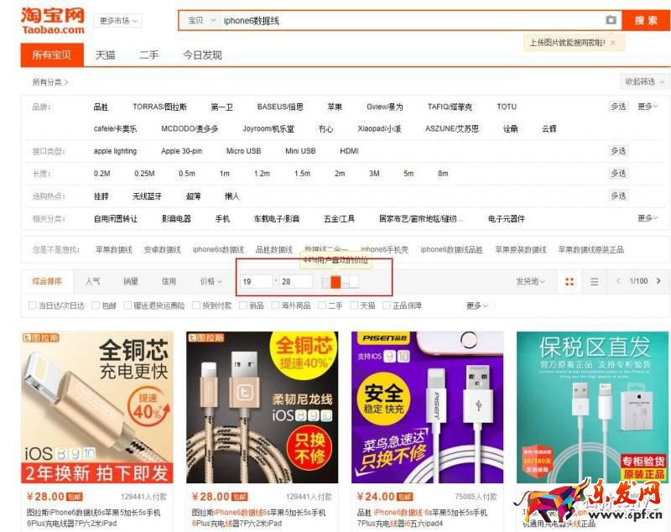Switch to list view layout icon
The width and height of the screenshot is (671, 532).
point(595,282)
